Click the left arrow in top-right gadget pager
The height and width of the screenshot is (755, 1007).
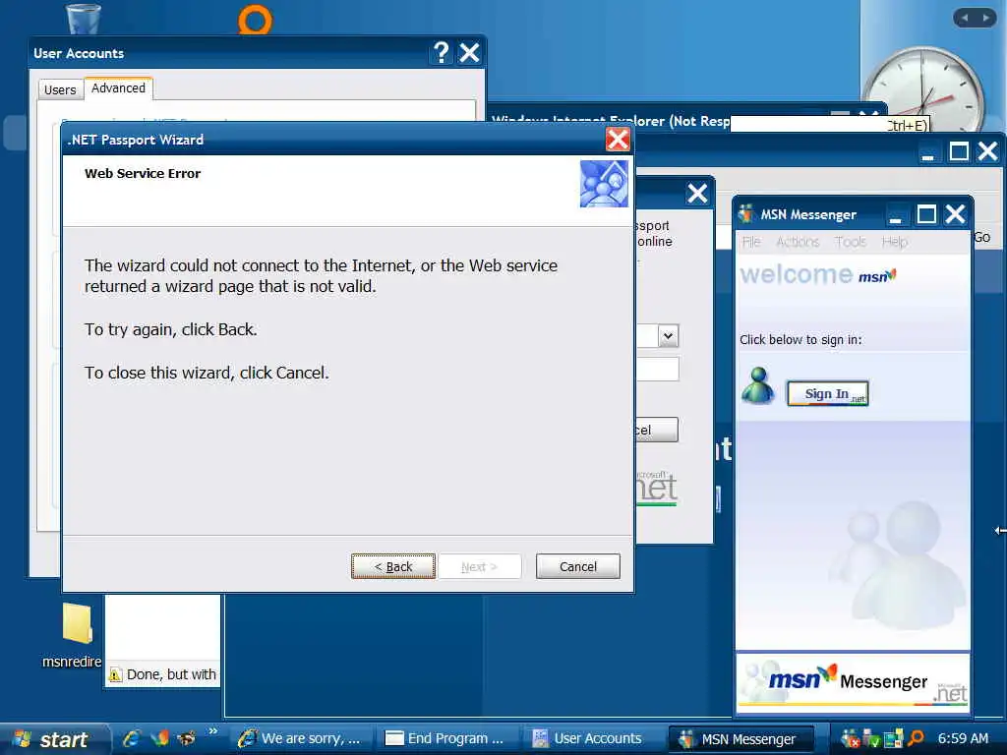(x=966, y=18)
